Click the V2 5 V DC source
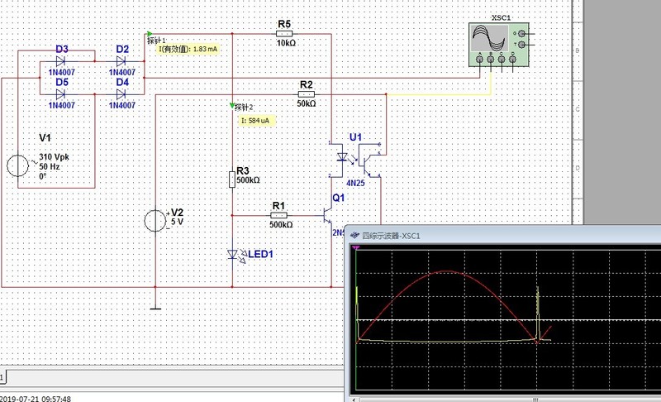The height and width of the screenshot is (402, 661). click(154, 221)
